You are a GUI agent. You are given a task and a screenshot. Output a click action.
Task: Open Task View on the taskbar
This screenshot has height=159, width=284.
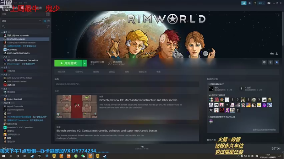[x=25, y=156]
